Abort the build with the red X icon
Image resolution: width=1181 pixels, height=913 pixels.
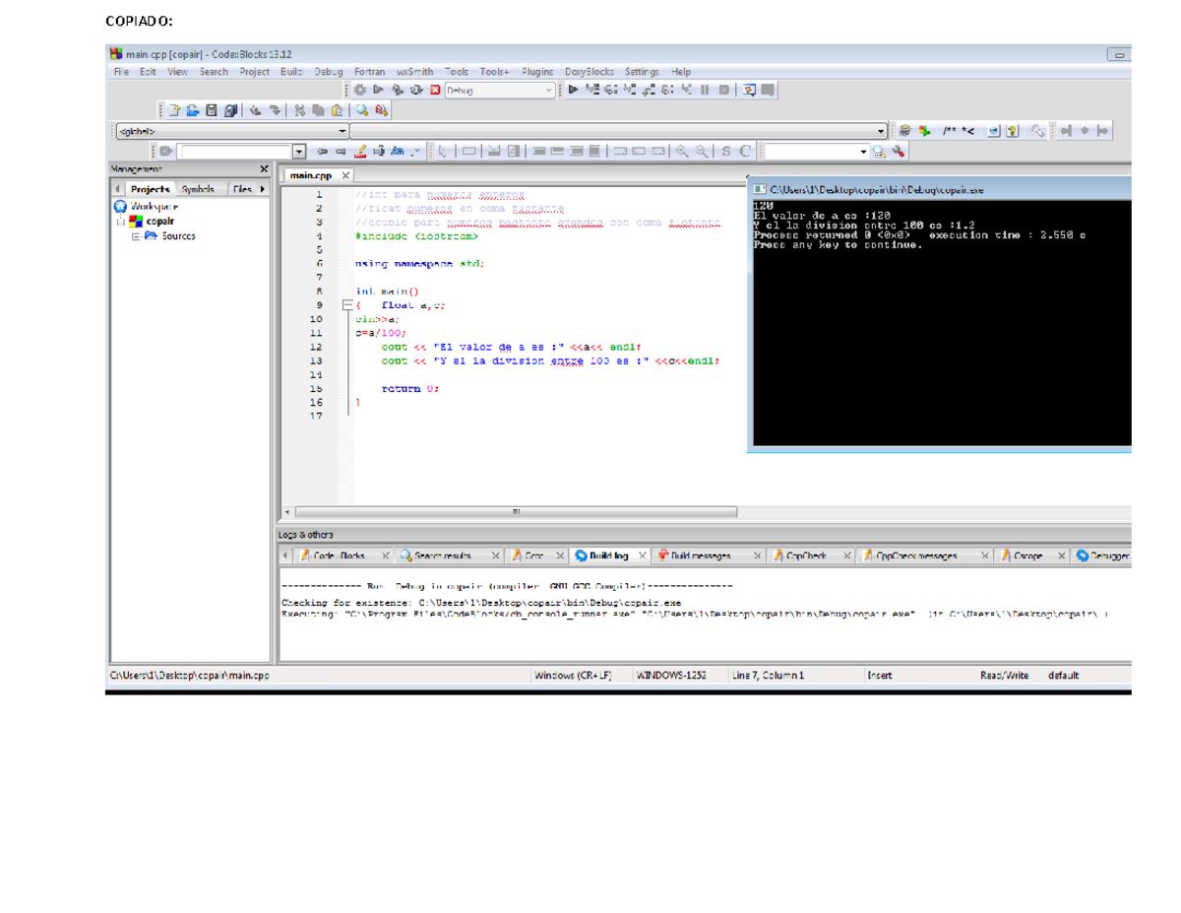[434, 88]
